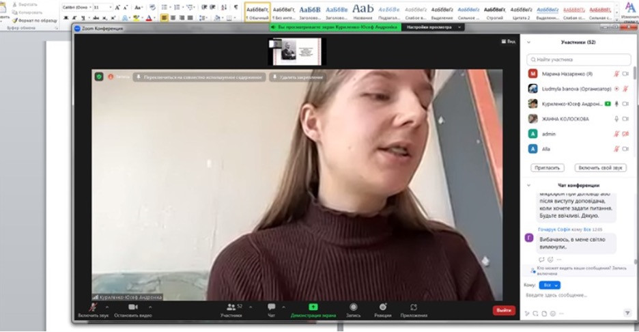This screenshot has width=639, height=332.
Task: Toggle show paragraph marks in Word
Action: tap(236, 7)
